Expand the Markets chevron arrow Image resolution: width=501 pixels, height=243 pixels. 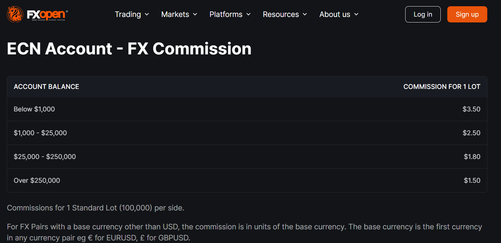[x=195, y=14]
